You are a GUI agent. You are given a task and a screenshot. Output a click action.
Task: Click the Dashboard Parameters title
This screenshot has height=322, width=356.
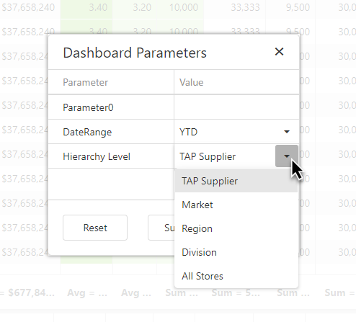pyautogui.click(x=135, y=53)
